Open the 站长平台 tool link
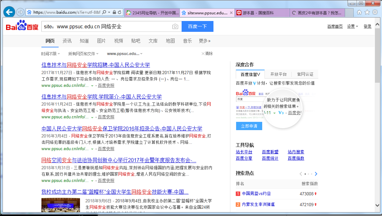This screenshot has height=216, width=382. 244,152
